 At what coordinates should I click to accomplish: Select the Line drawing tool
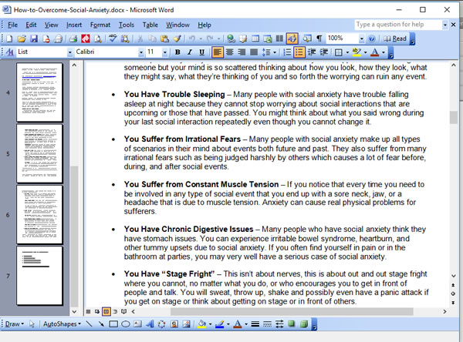89,324
